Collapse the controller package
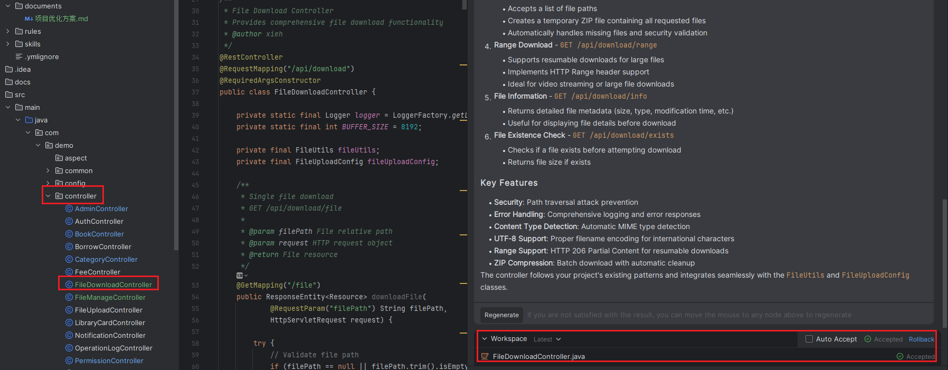 (x=48, y=196)
